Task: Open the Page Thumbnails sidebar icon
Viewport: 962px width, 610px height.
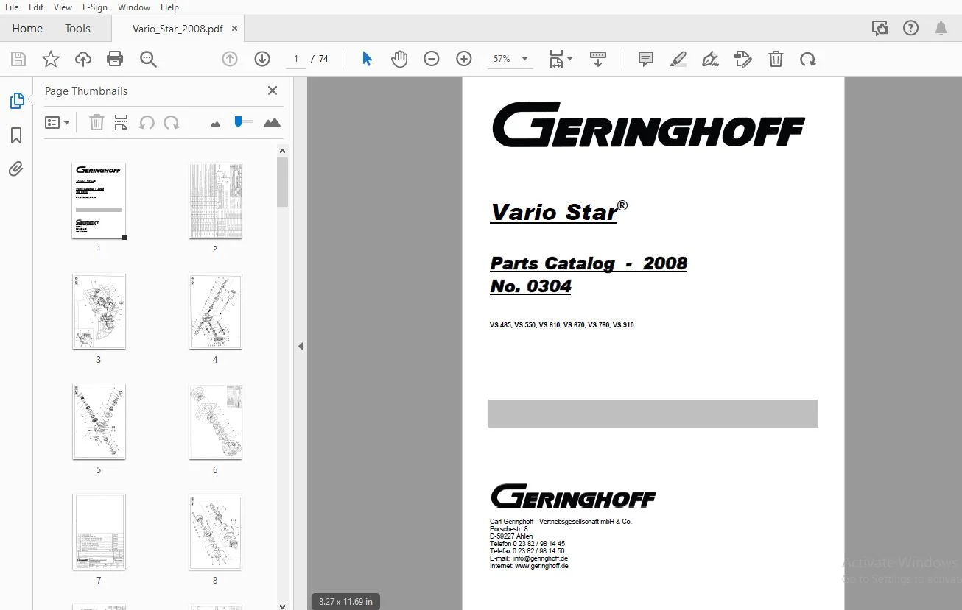Action: [x=16, y=101]
